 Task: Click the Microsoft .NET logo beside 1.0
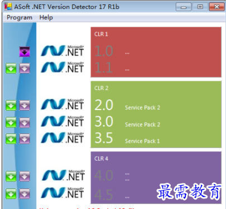[x=62, y=51]
